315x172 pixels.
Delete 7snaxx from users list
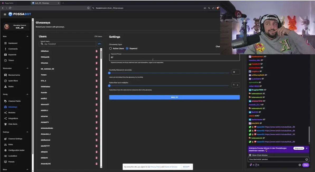[x=96, y=75]
